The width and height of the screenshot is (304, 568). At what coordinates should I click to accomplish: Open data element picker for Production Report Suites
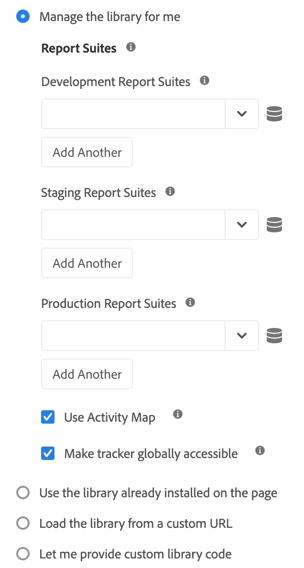(274, 336)
